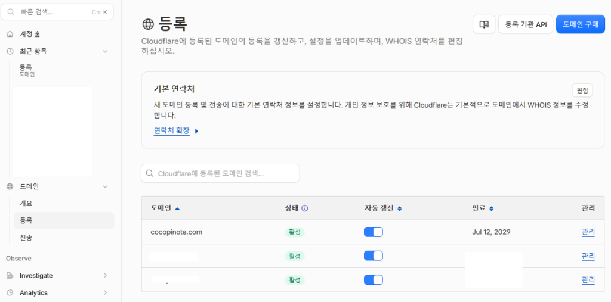611x302 pixels.
Task: Toggle auto-renew switch in the second domain row
Action: pyautogui.click(x=374, y=256)
